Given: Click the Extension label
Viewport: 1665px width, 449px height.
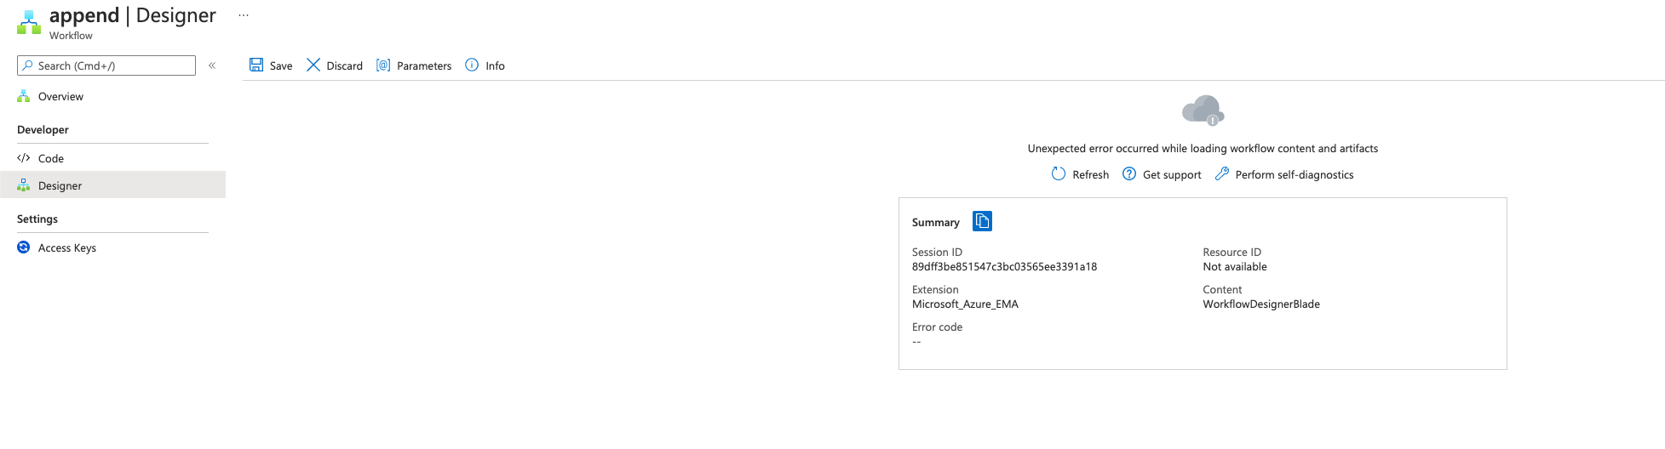Looking at the screenshot, I should pyautogui.click(x=935, y=289).
